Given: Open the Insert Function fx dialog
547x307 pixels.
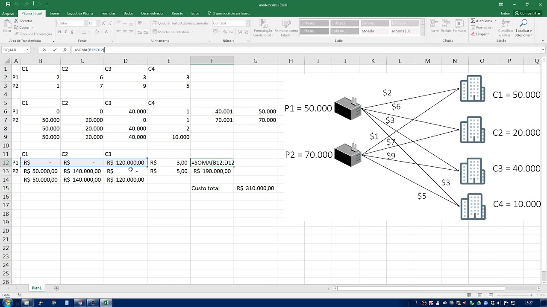Looking at the screenshot, I should pos(65,50).
